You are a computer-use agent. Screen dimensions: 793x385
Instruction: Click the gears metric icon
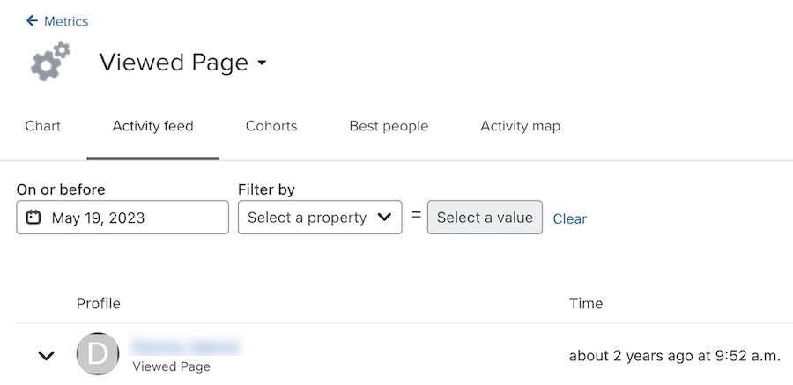tap(50, 63)
